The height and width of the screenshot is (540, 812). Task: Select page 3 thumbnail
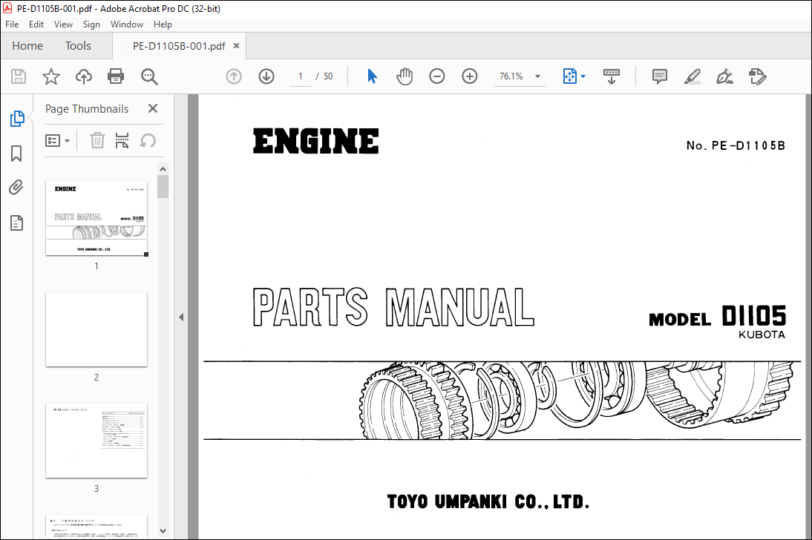(x=96, y=441)
